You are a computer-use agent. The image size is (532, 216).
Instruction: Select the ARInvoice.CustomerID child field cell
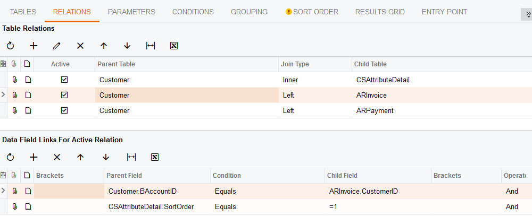[378, 192]
